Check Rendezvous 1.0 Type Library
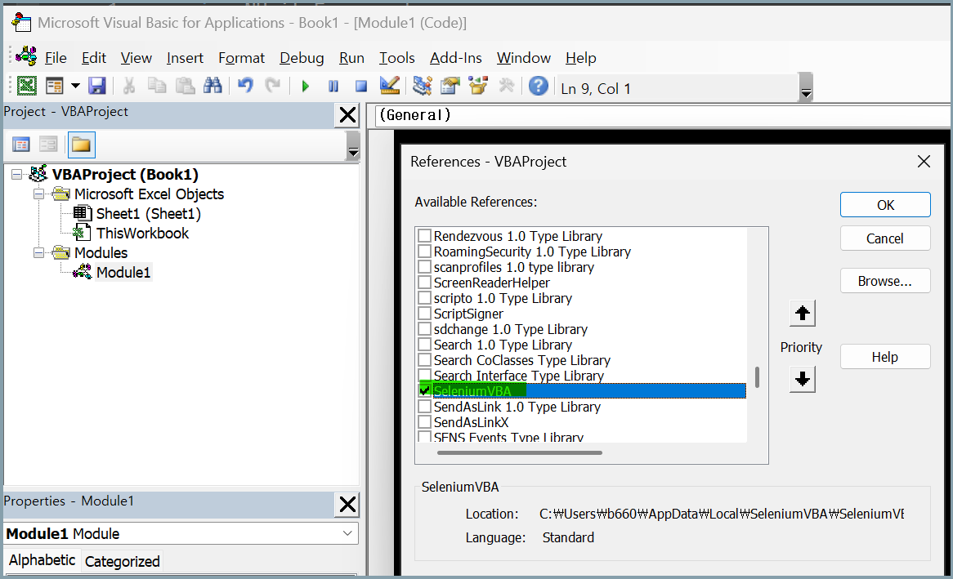 point(425,236)
